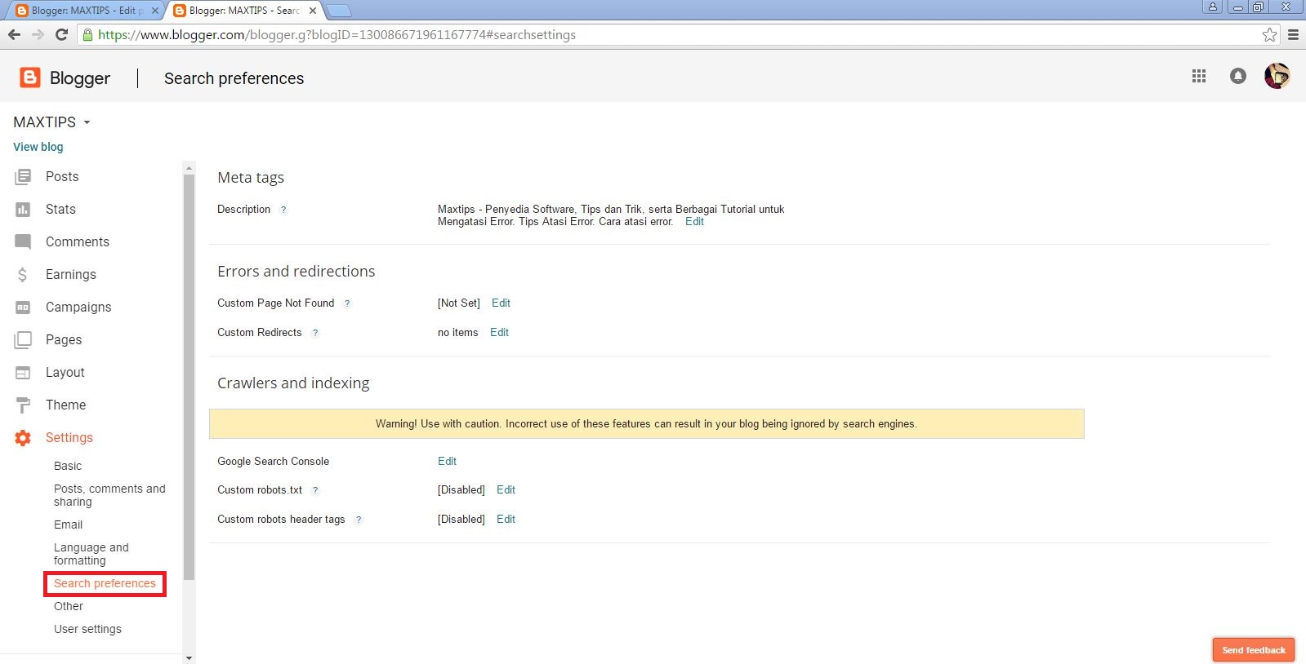Open Basic settings
The width and height of the screenshot is (1306, 664).
[68, 466]
